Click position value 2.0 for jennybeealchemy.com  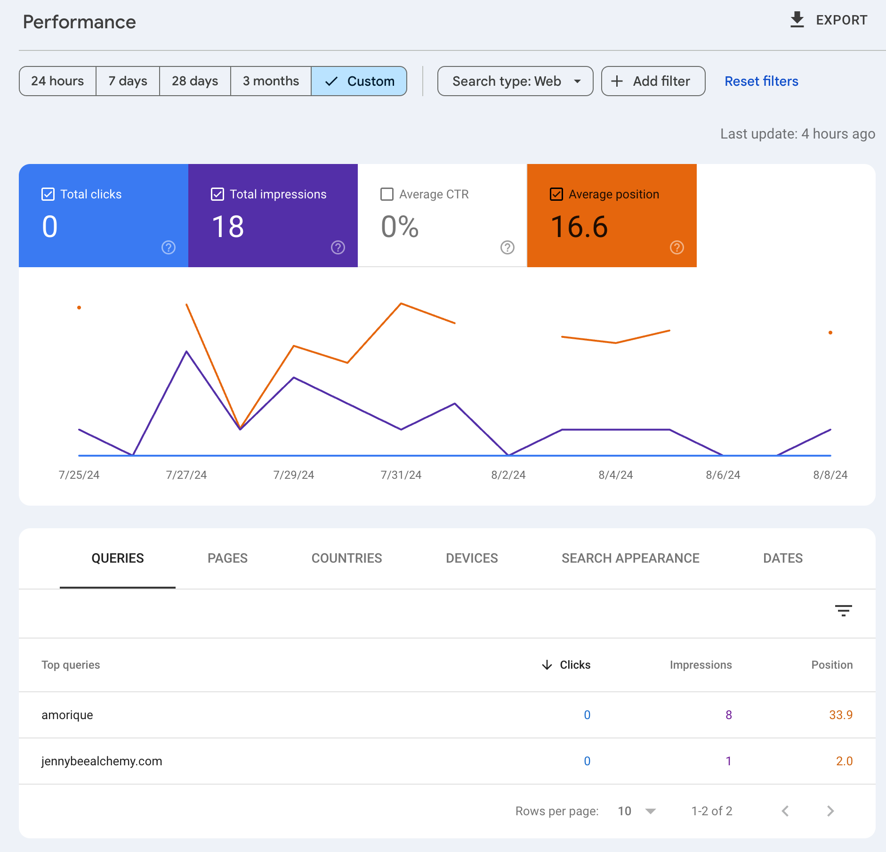click(x=844, y=761)
